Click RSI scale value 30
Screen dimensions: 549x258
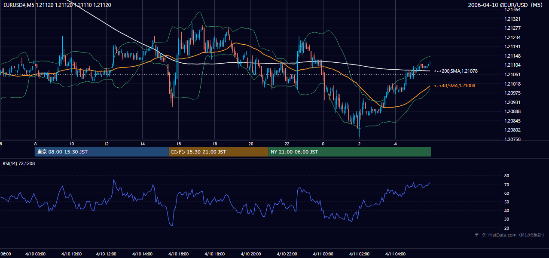(x=507, y=219)
